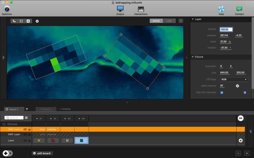Open the canvas settings gear
254x158 pixels.
coord(37,21)
